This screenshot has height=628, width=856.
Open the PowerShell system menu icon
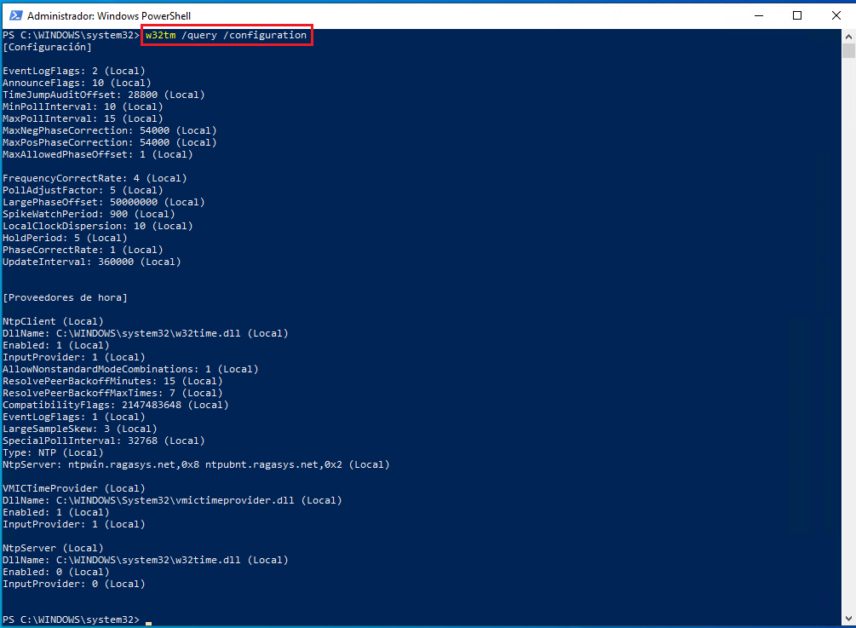pos(14,15)
